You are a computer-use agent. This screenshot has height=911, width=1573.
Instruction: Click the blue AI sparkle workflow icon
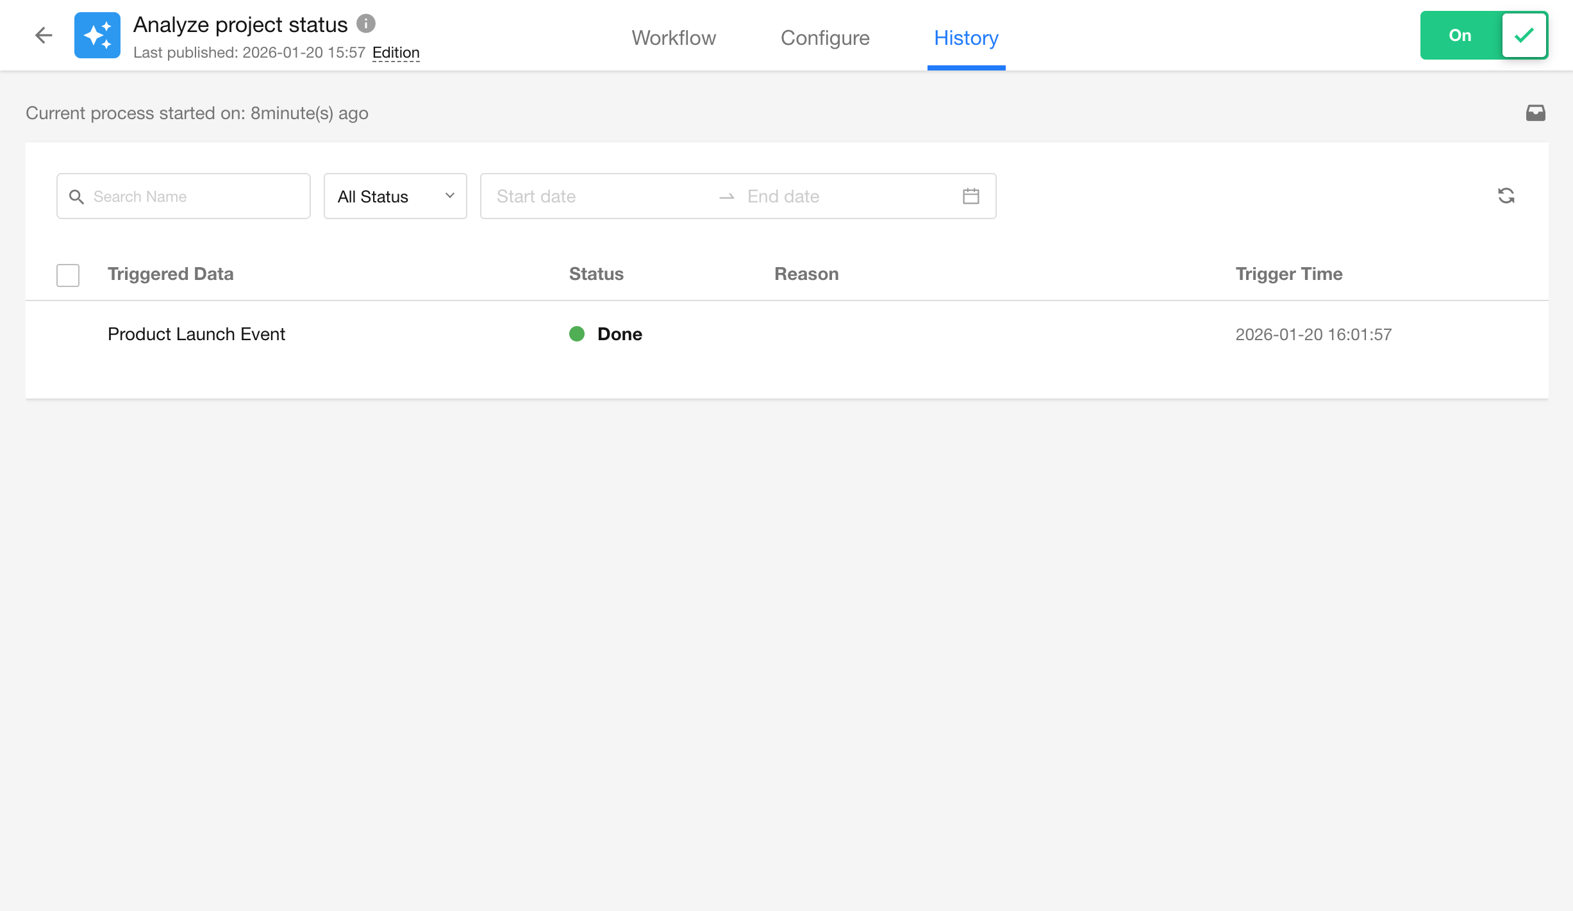[x=97, y=35]
